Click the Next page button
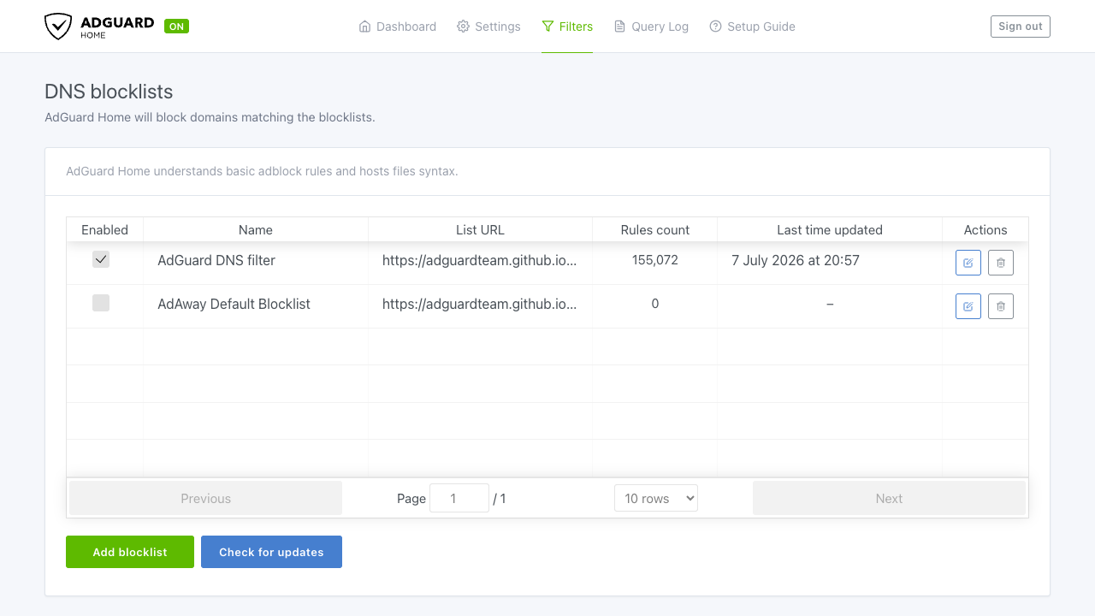 tap(889, 498)
